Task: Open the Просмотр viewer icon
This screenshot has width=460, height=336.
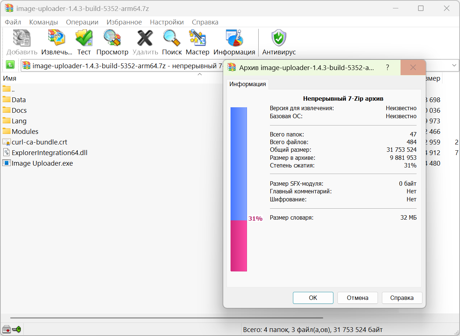Action: 112,38
